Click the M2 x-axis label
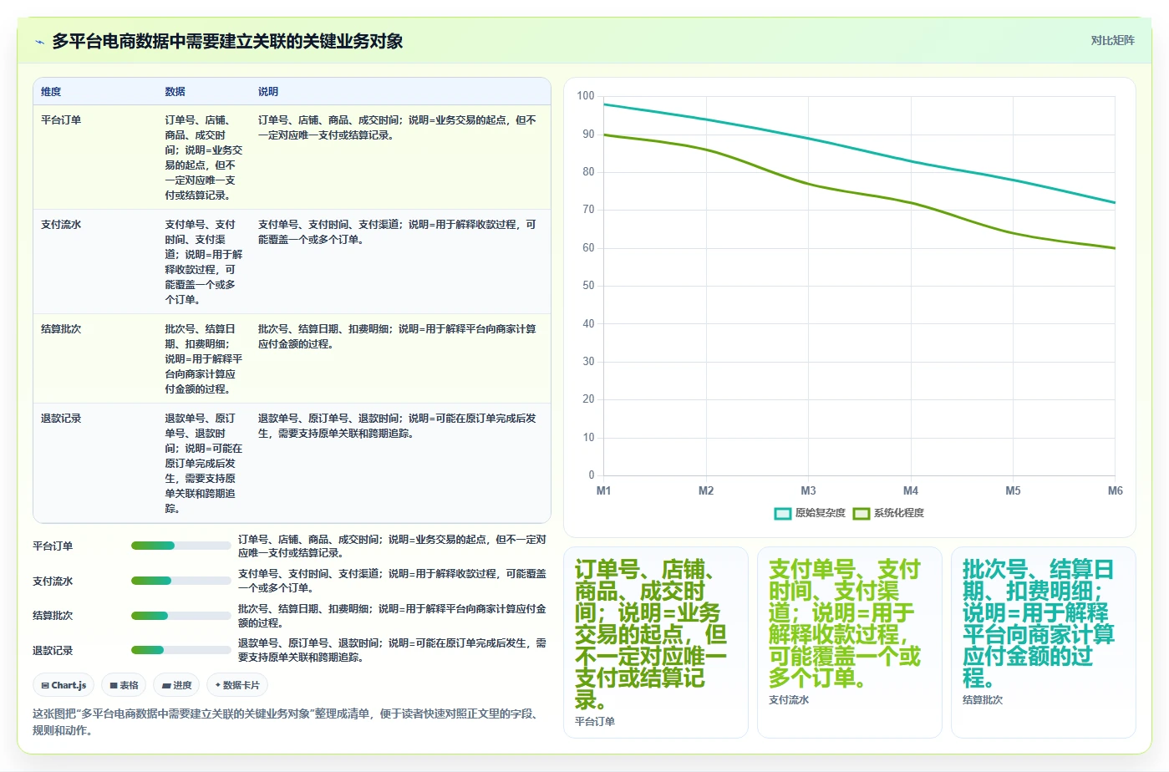Viewport: 1169px width, 772px height. [x=706, y=491]
